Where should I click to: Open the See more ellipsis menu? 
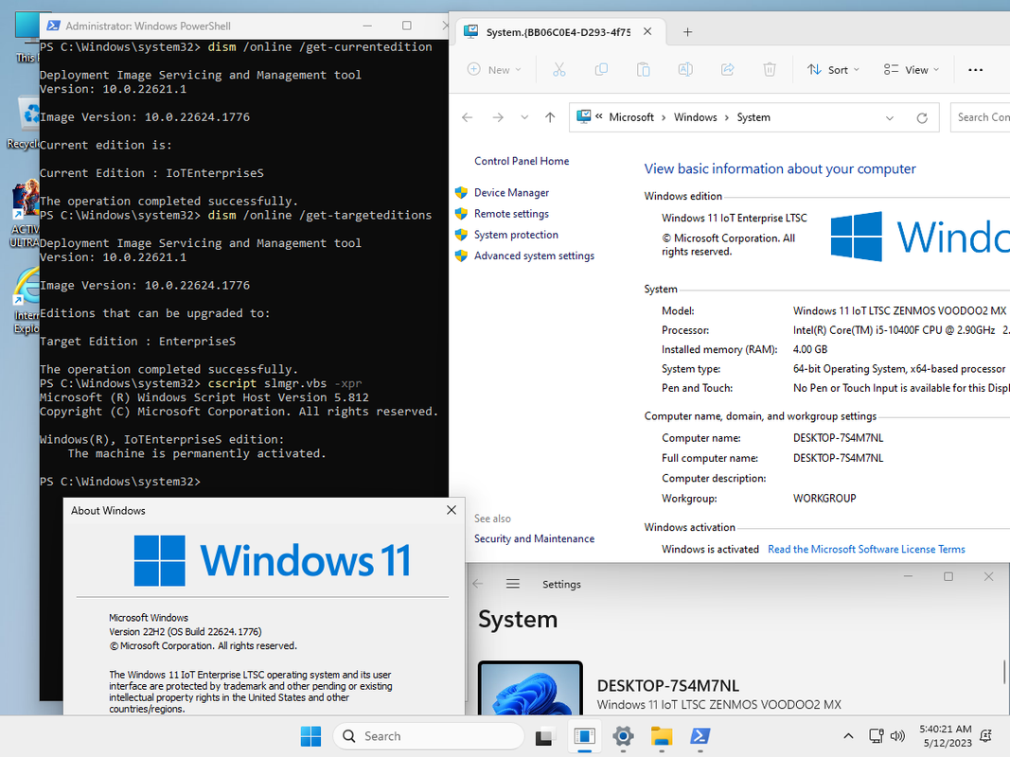[x=975, y=69]
